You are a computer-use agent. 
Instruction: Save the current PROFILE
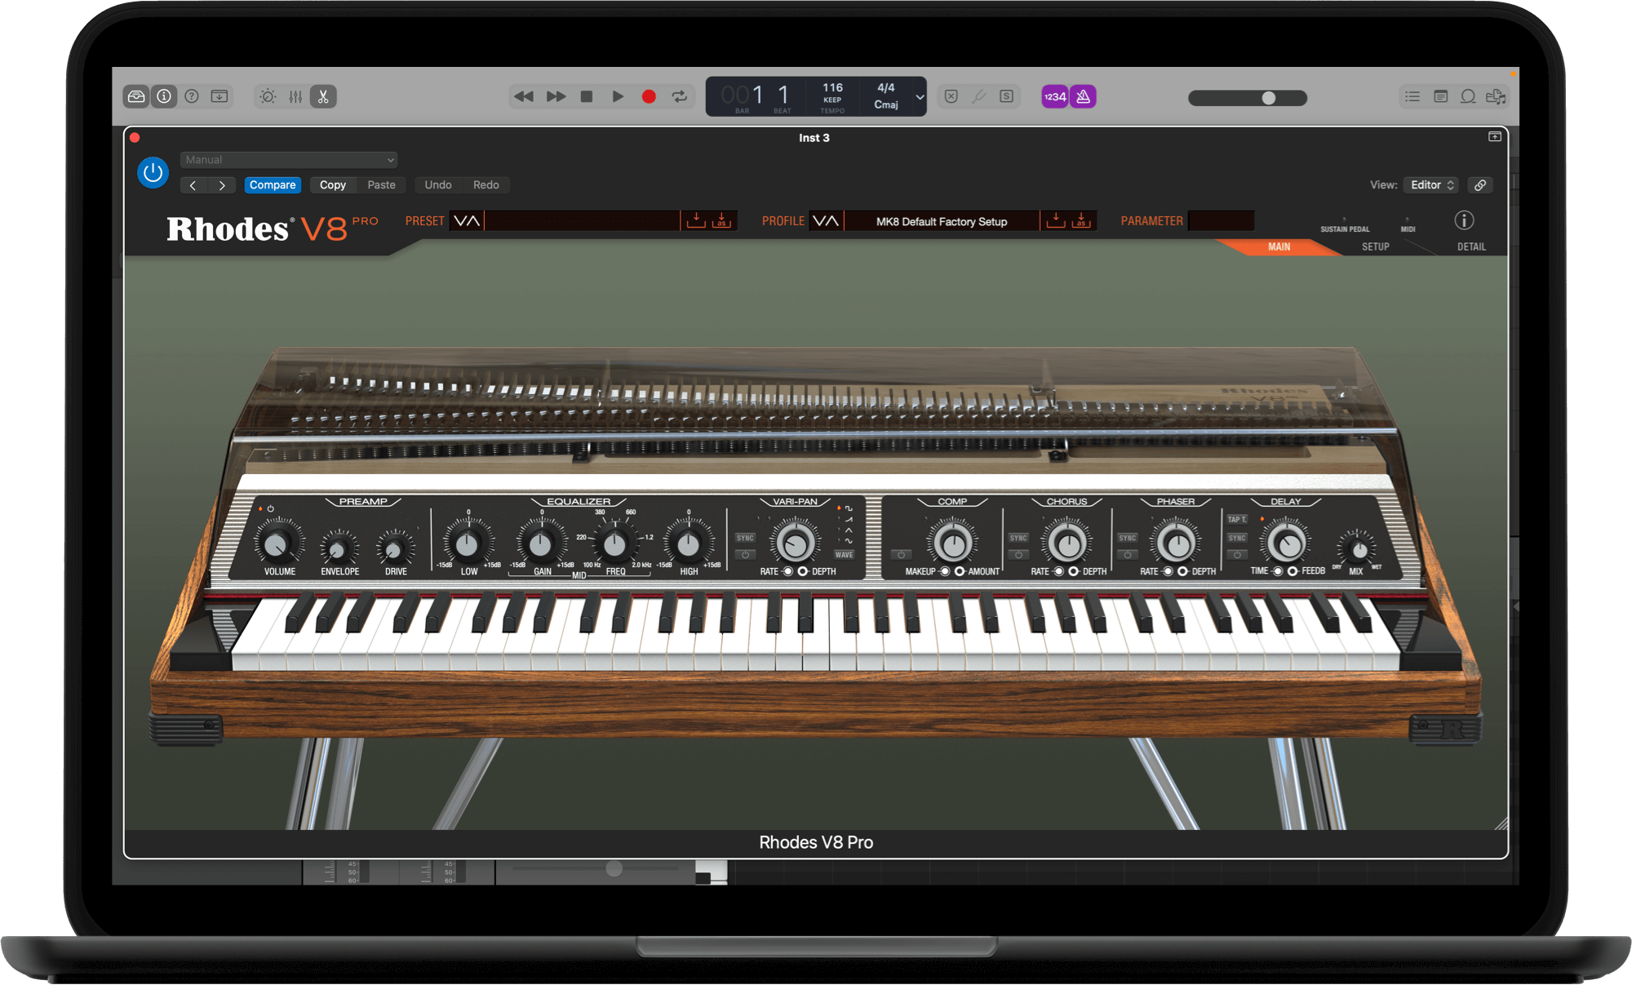[1056, 220]
